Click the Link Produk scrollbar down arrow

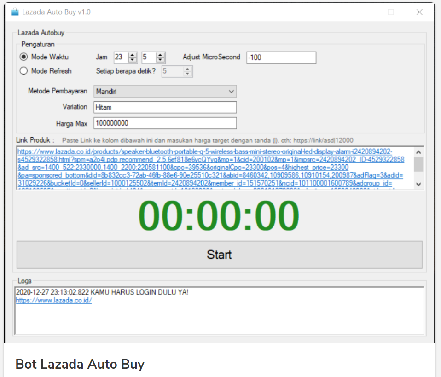coord(418,184)
